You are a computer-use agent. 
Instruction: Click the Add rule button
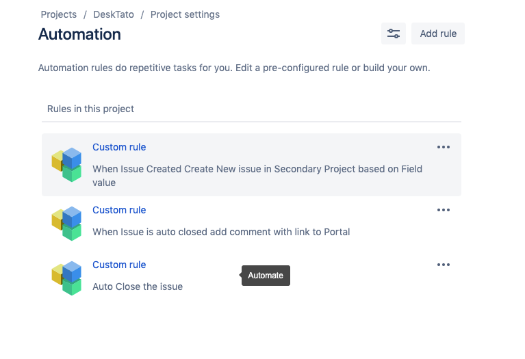tap(438, 34)
